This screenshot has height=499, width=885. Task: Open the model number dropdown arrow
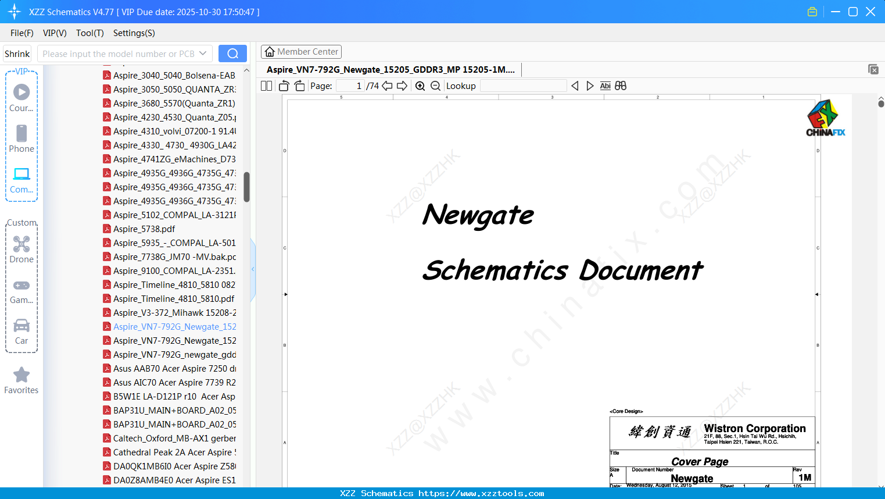pyautogui.click(x=203, y=54)
